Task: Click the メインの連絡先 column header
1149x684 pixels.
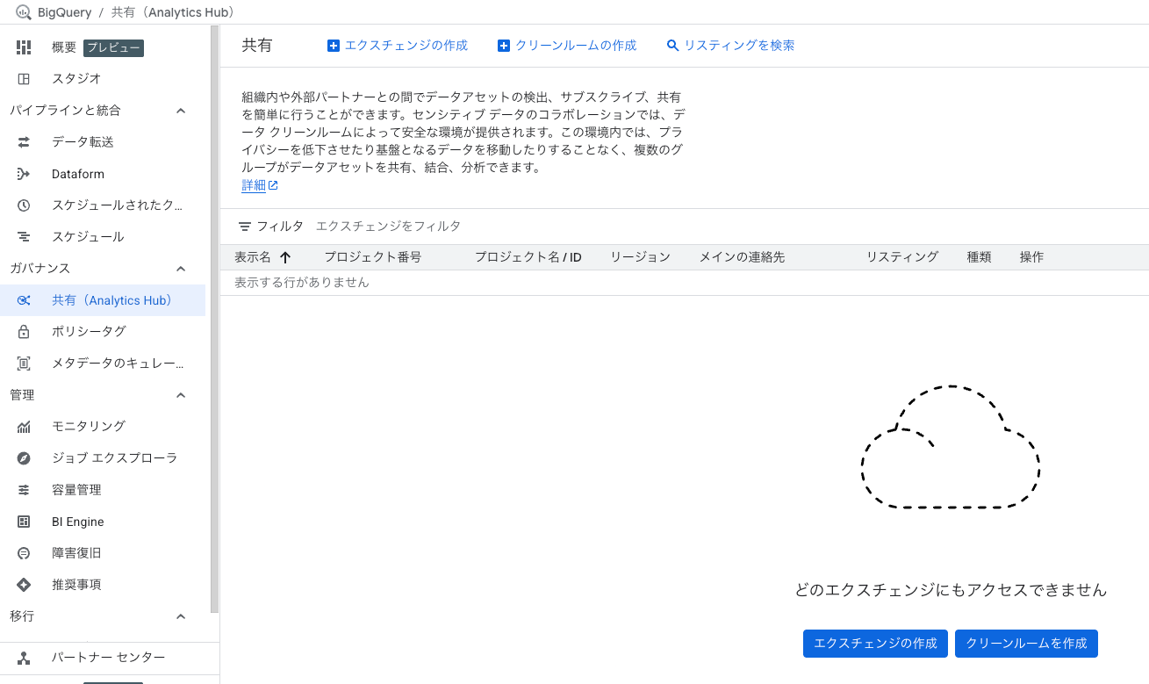Action: (x=742, y=257)
